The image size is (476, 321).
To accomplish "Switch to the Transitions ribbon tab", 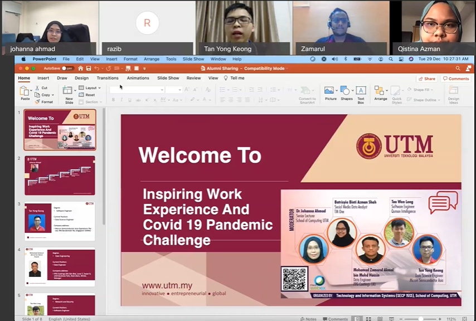I will [x=108, y=78].
